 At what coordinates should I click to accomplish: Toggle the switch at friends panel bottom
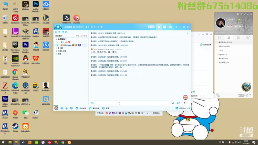point(241,95)
